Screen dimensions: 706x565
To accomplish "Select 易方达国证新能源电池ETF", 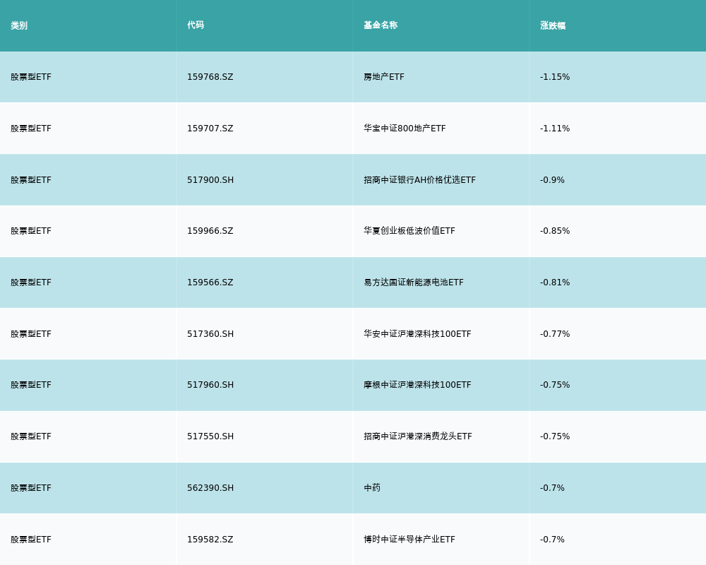I will point(414,282).
